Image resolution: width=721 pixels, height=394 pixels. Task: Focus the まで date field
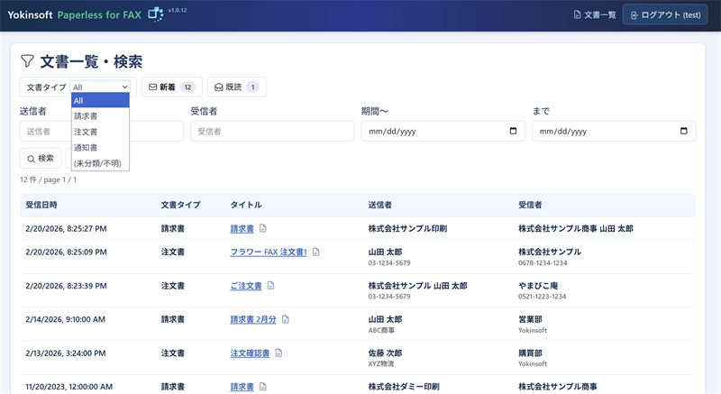[614, 131]
